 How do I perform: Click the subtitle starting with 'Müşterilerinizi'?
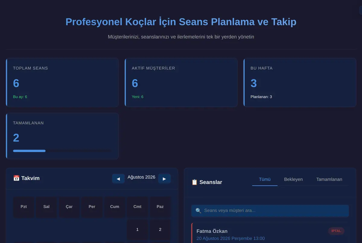click(181, 37)
